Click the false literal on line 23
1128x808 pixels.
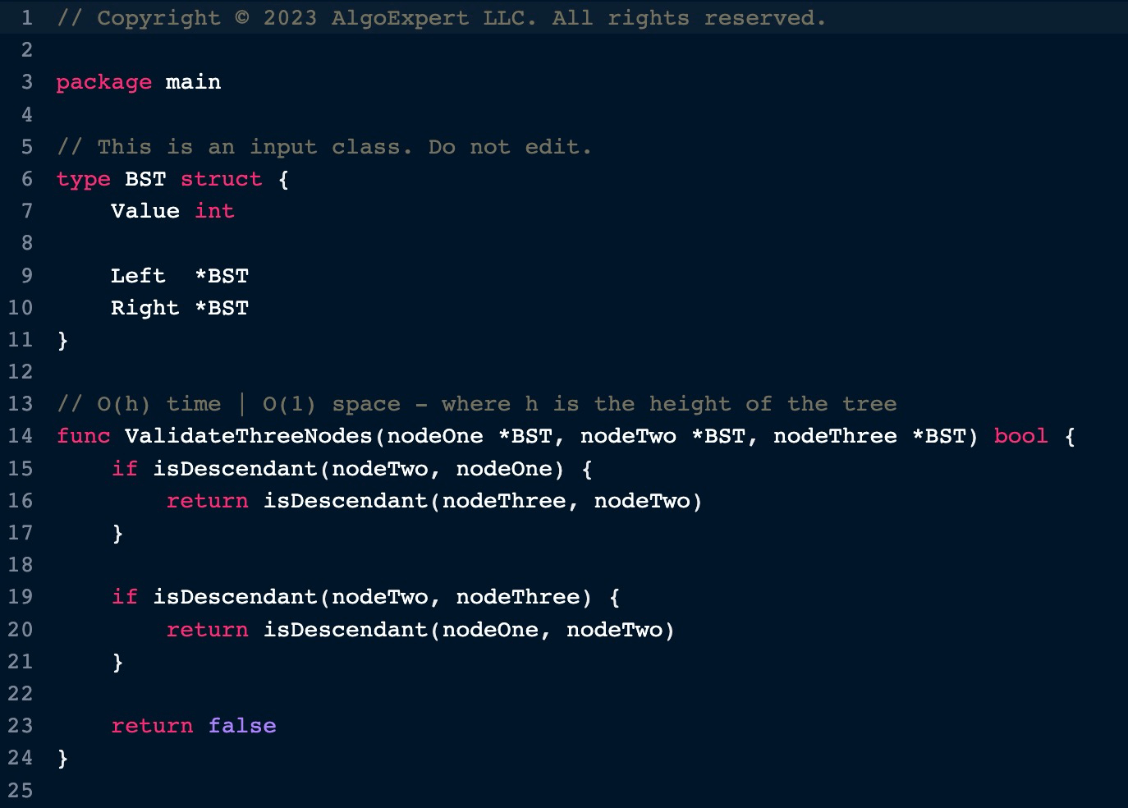(241, 726)
